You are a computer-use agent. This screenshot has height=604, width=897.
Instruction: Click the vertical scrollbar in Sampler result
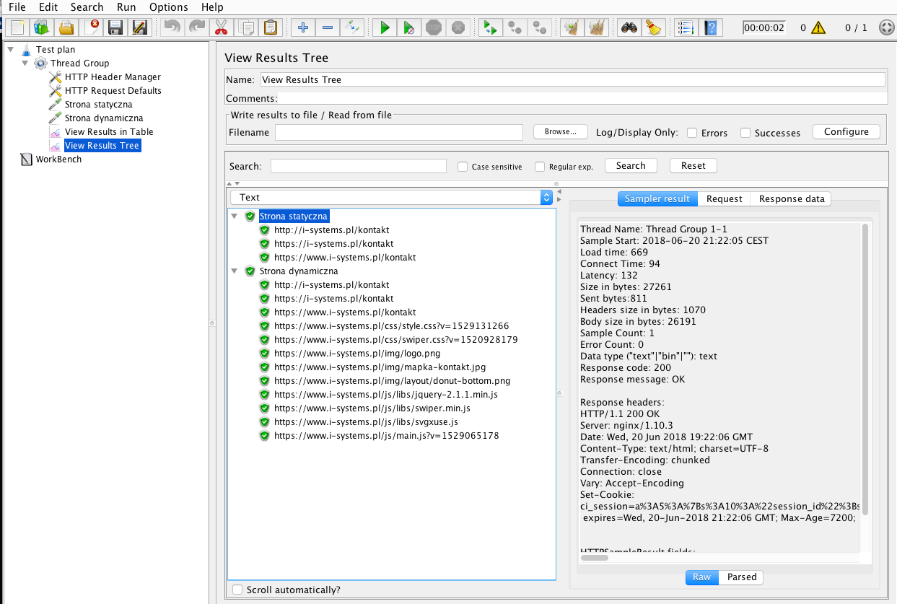(865, 368)
